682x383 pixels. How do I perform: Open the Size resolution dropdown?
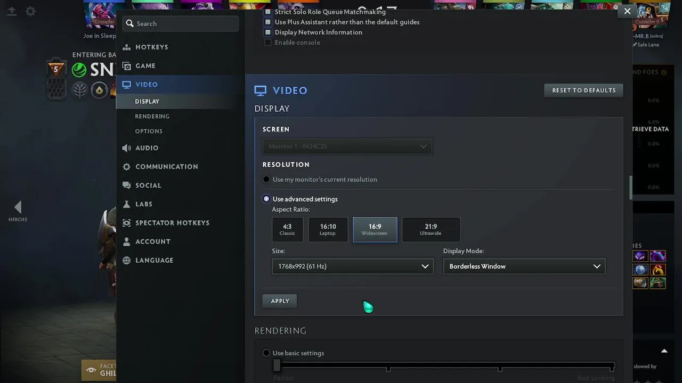[353, 266]
